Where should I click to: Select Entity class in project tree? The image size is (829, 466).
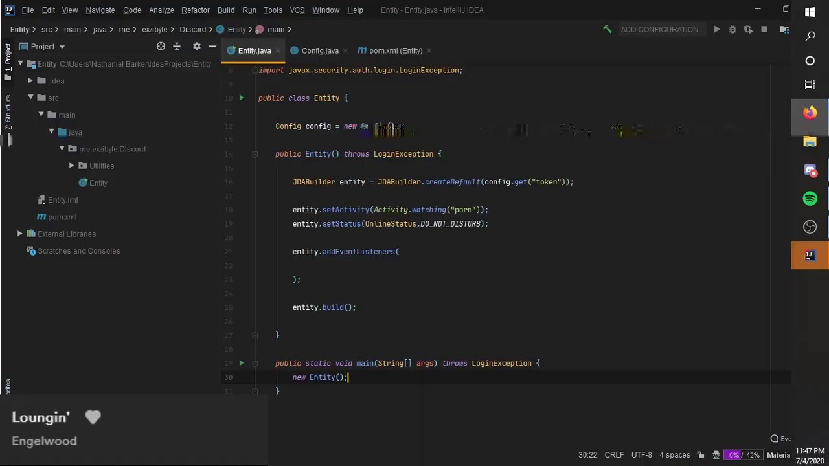pyautogui.click(x=98, y=183)
